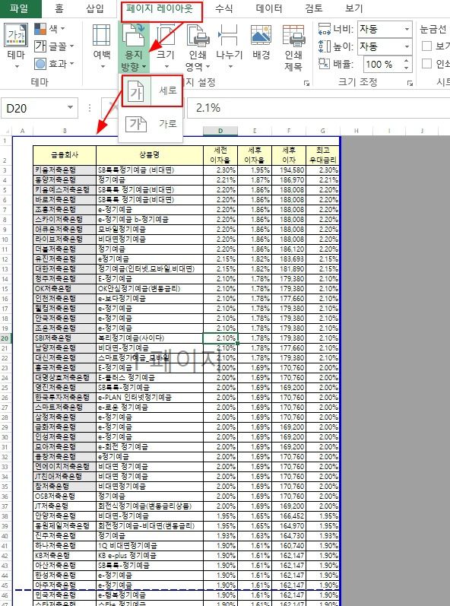450x606 pixels.
Task: Expand the 테마 dropdown arrow
Action: (x=17, y=66)
